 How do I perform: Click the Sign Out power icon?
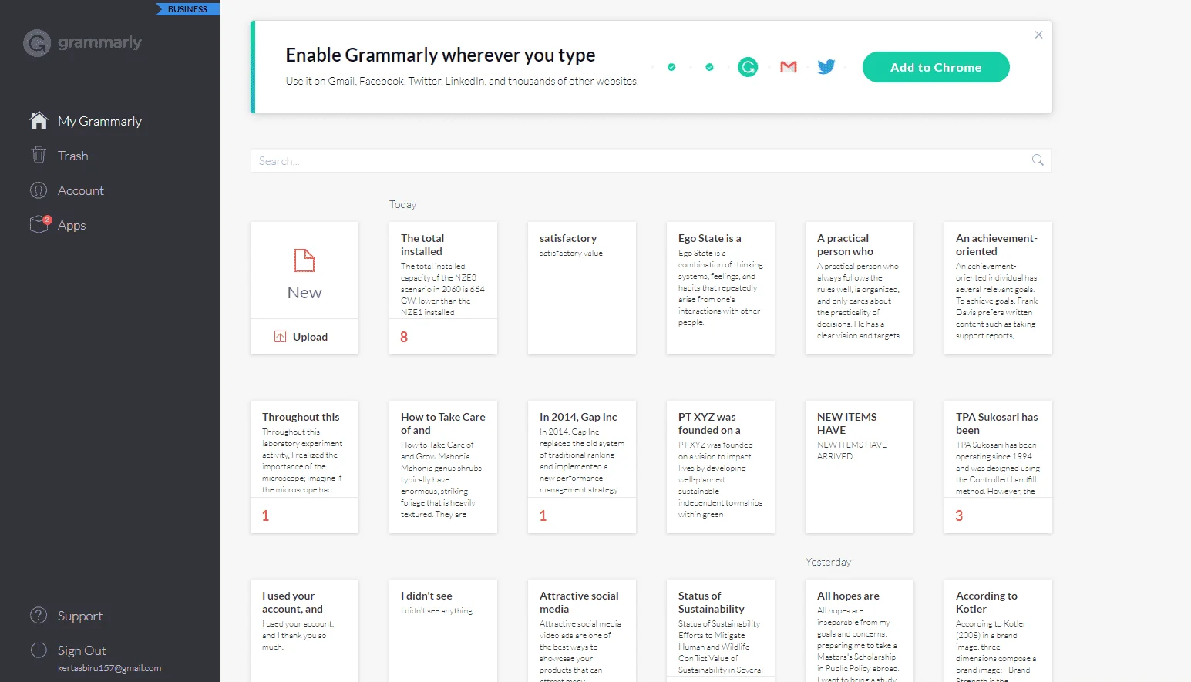39,650
